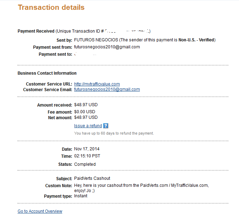Click the Completed status value
The width and height of the screenshot is (239, 218).
(85, 164)
